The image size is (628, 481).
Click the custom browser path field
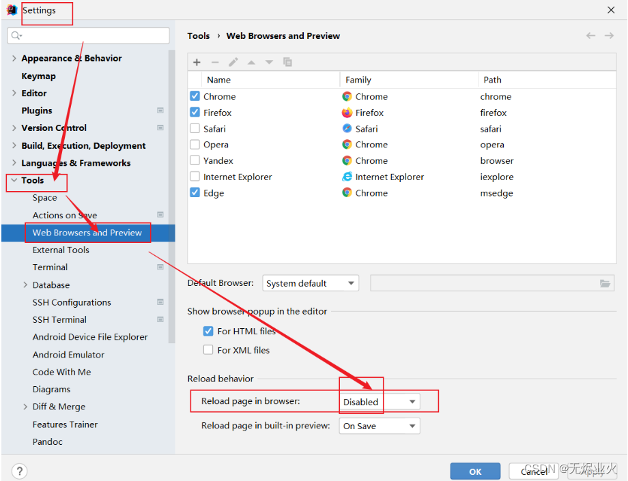tap(492, 283)
